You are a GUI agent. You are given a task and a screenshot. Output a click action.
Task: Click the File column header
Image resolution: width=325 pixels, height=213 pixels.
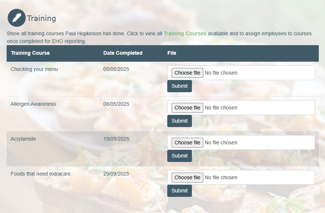point(172,53)
